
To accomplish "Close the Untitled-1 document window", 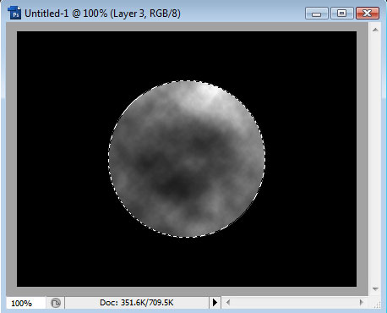I will [368, 14].
